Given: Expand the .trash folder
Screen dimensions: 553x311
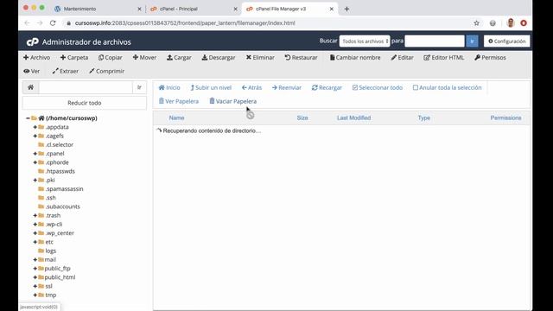Looking at the screenshot, I should 35,215.
